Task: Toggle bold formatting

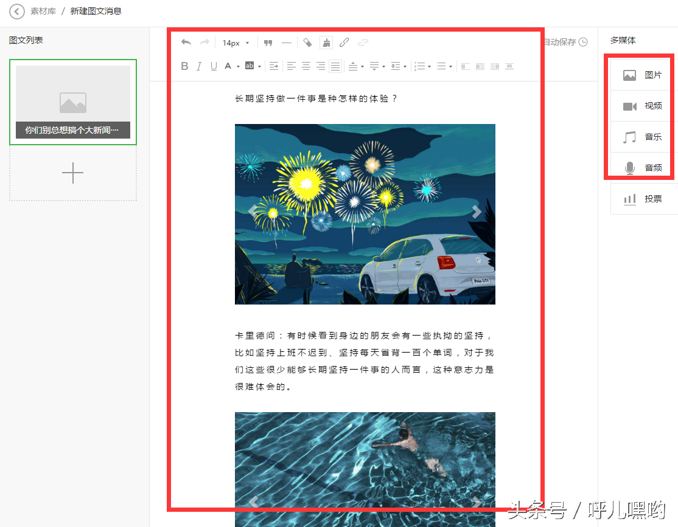Action: [x=184, y=66]
